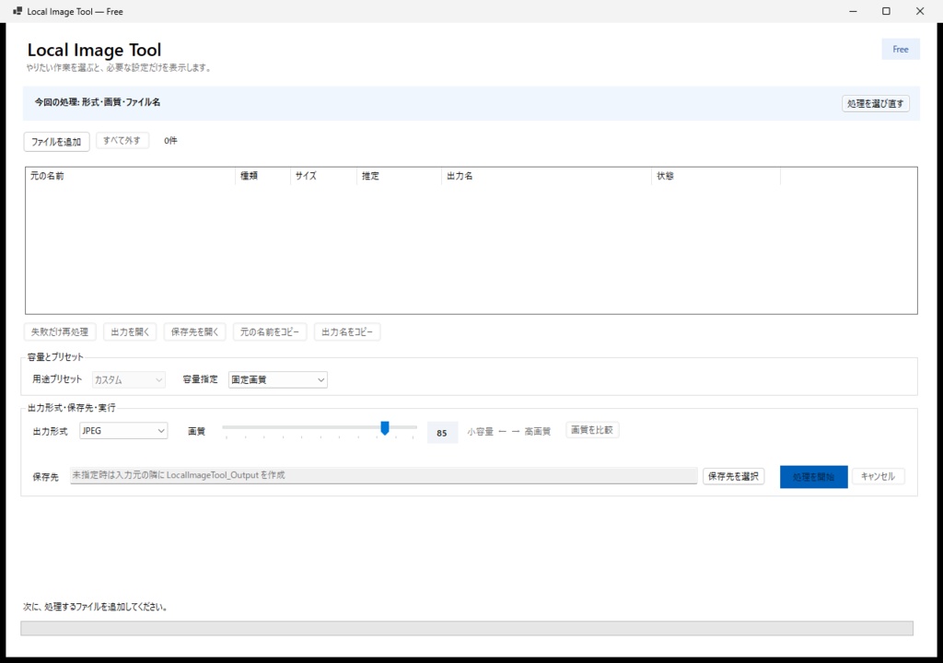Click the Local Image Tool heading

[x=95, y=50]
